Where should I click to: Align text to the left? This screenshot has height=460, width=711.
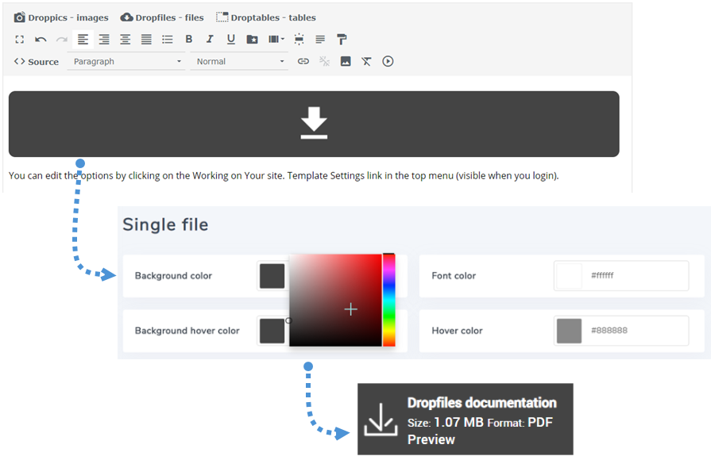pos(83,40)
